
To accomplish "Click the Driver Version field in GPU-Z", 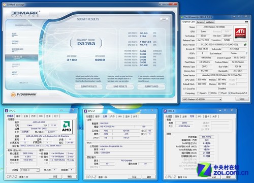I will [x=222, y=75].
